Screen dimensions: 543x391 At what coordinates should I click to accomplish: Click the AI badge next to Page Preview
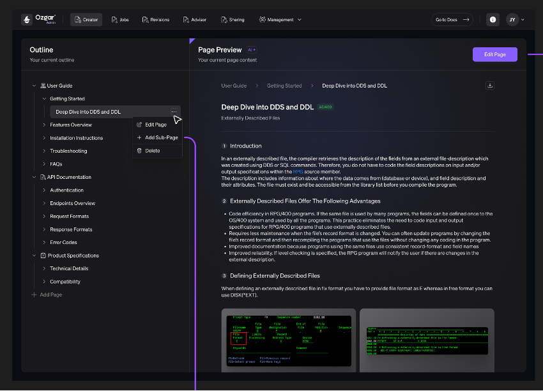tap(252, 50)
